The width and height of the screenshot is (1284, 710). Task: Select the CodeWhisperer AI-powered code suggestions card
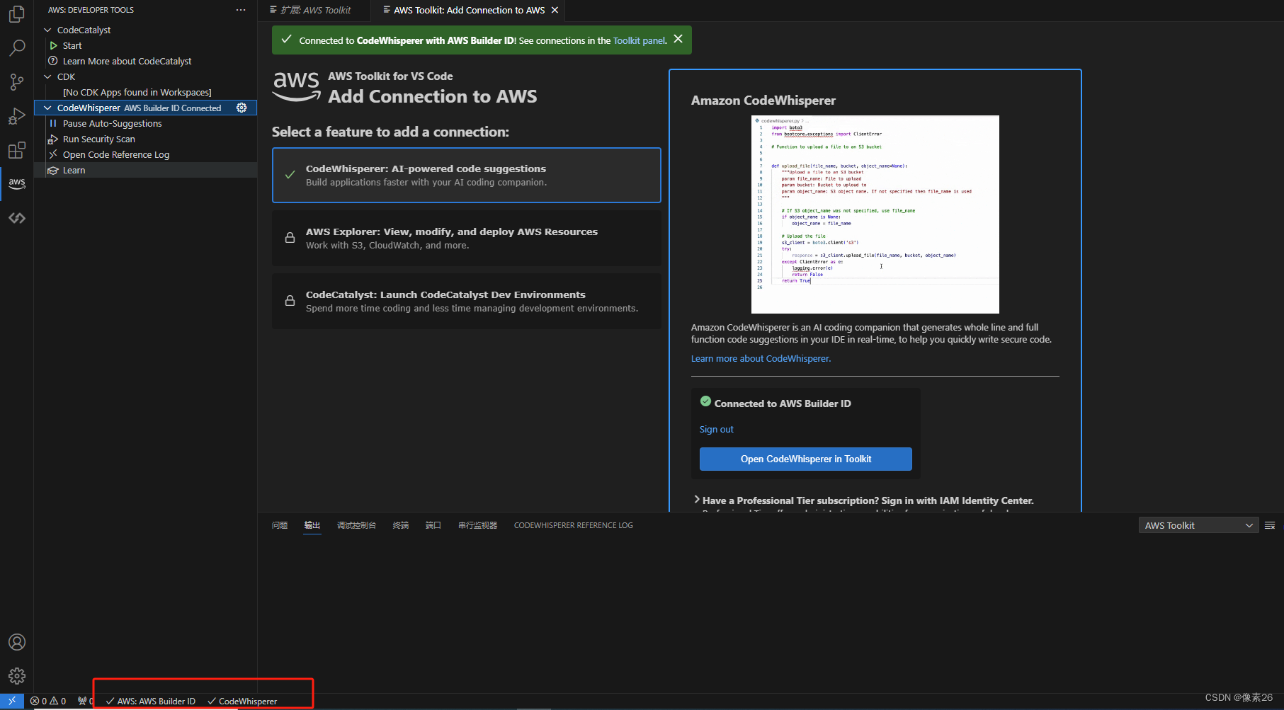click(467, 175)
